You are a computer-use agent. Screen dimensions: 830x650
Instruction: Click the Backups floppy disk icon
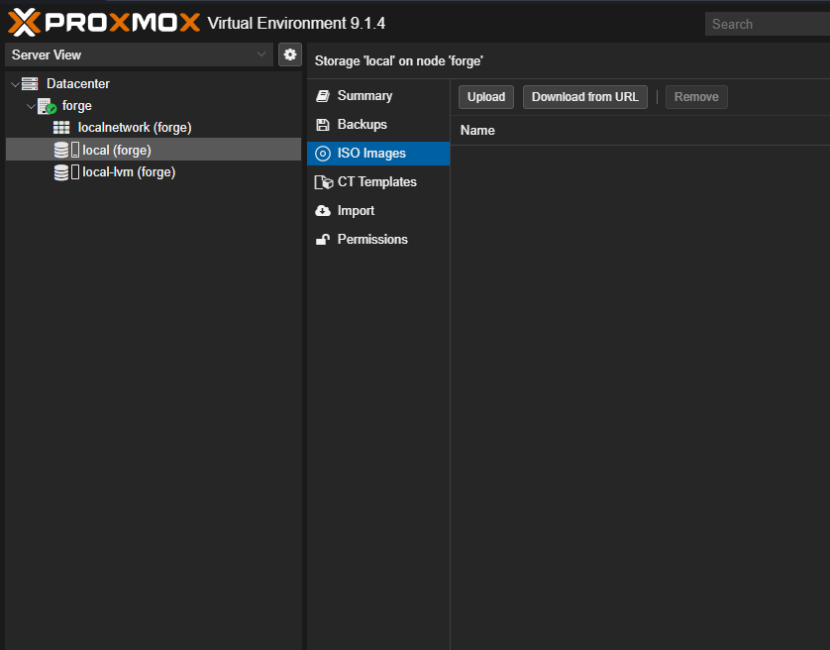tap(322, 125)
